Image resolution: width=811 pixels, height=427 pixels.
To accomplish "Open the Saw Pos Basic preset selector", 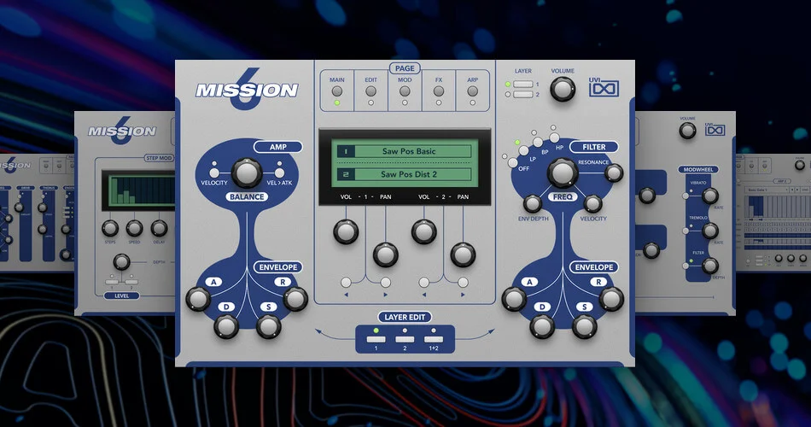I will (x=404, y=151).
